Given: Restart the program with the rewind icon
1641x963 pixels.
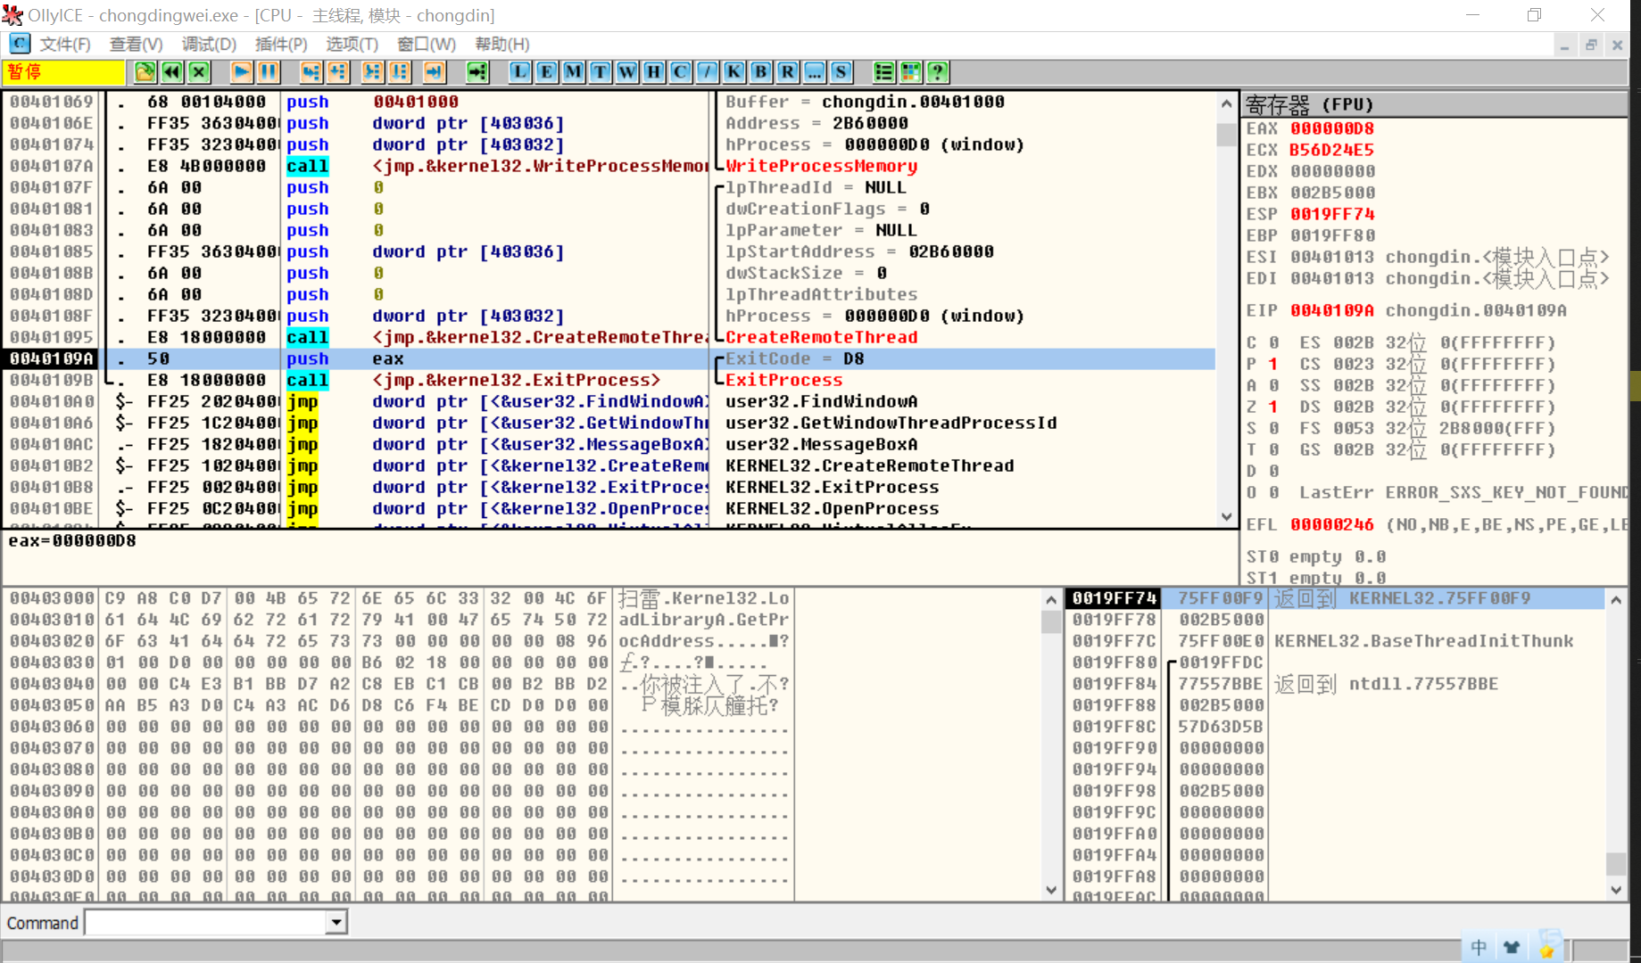Looking at the screenshot, I should [x=172, y=72].
